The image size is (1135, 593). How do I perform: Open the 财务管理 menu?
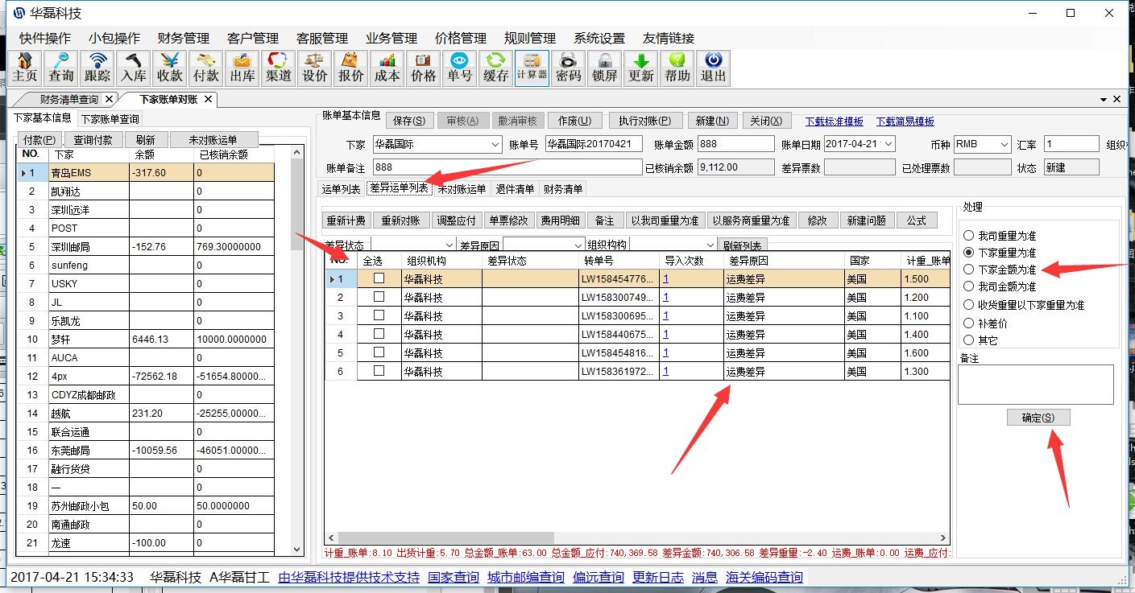click(183, 38)
